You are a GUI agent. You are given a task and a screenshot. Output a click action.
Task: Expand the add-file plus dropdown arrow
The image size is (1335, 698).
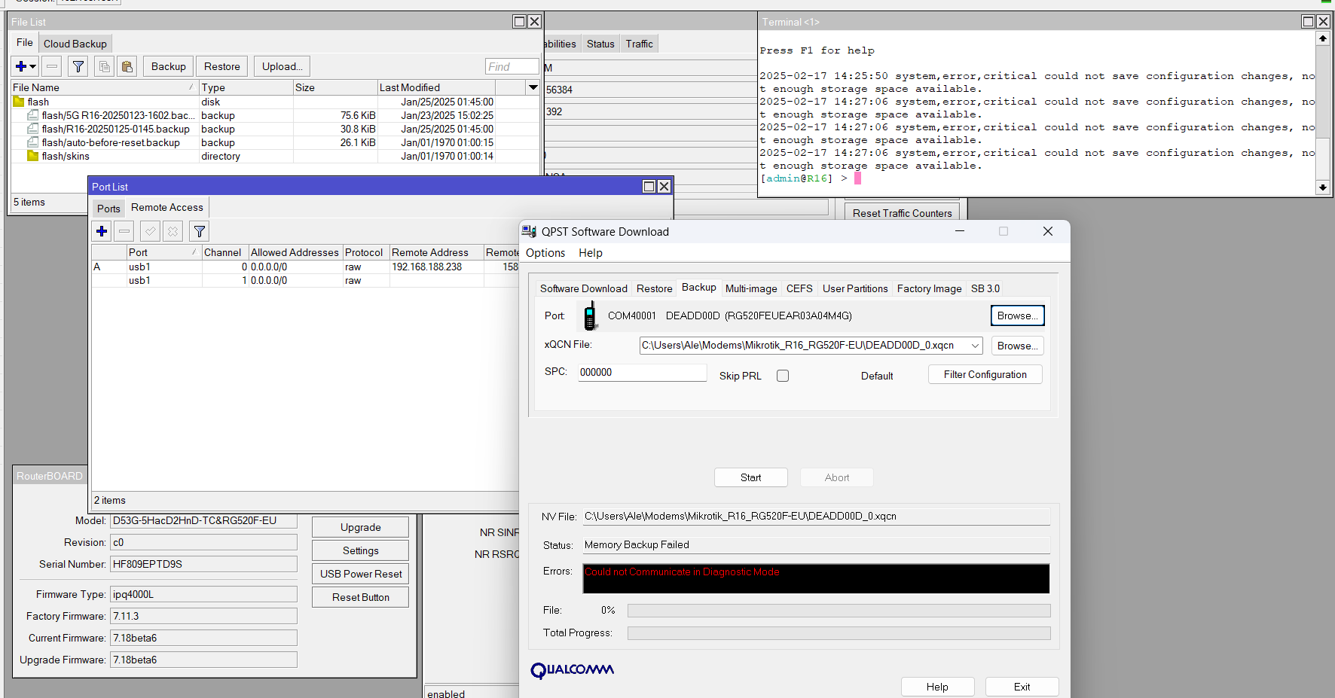click(32, 66)
